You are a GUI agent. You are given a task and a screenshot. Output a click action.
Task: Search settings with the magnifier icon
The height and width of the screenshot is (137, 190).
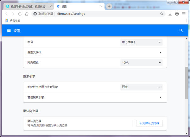click(x=181, y=31)
